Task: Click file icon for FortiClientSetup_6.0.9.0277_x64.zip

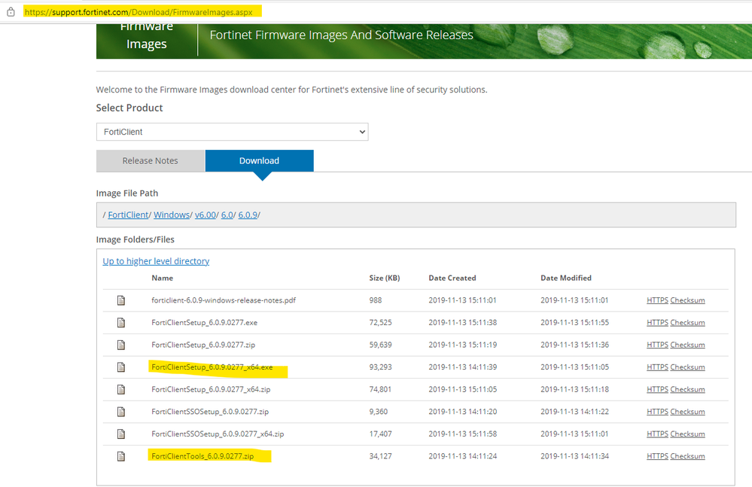Action: [x=121, y=390]
